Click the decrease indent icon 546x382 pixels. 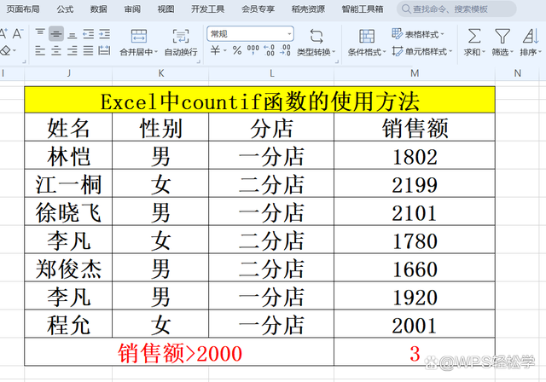tap(89, 34)
